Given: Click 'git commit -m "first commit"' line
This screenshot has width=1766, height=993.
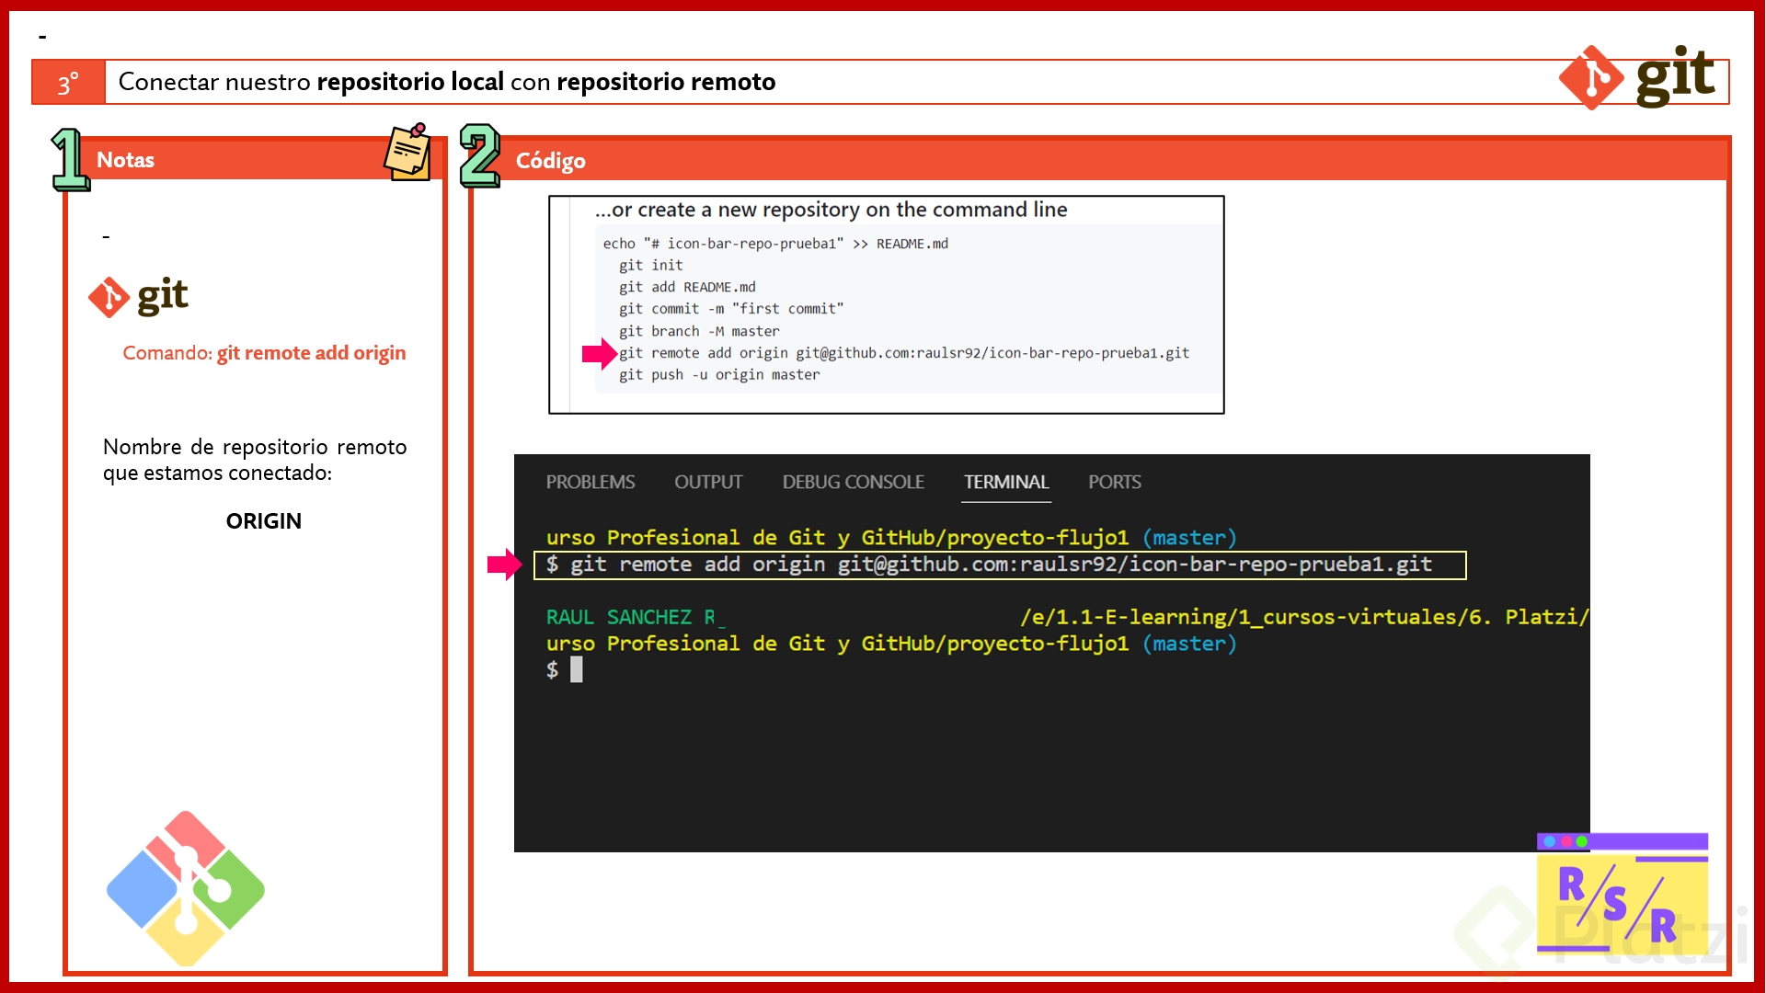Looking at the screenshot, I should coord(730,309).
